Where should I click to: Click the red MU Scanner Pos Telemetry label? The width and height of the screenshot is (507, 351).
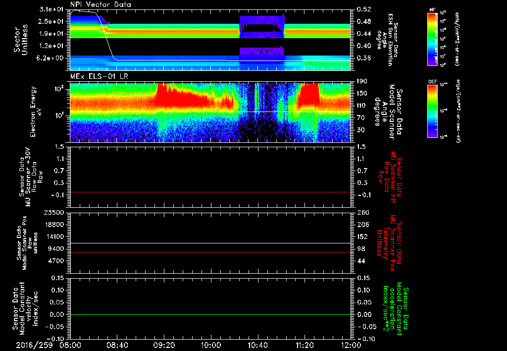(x=389, y=243)
